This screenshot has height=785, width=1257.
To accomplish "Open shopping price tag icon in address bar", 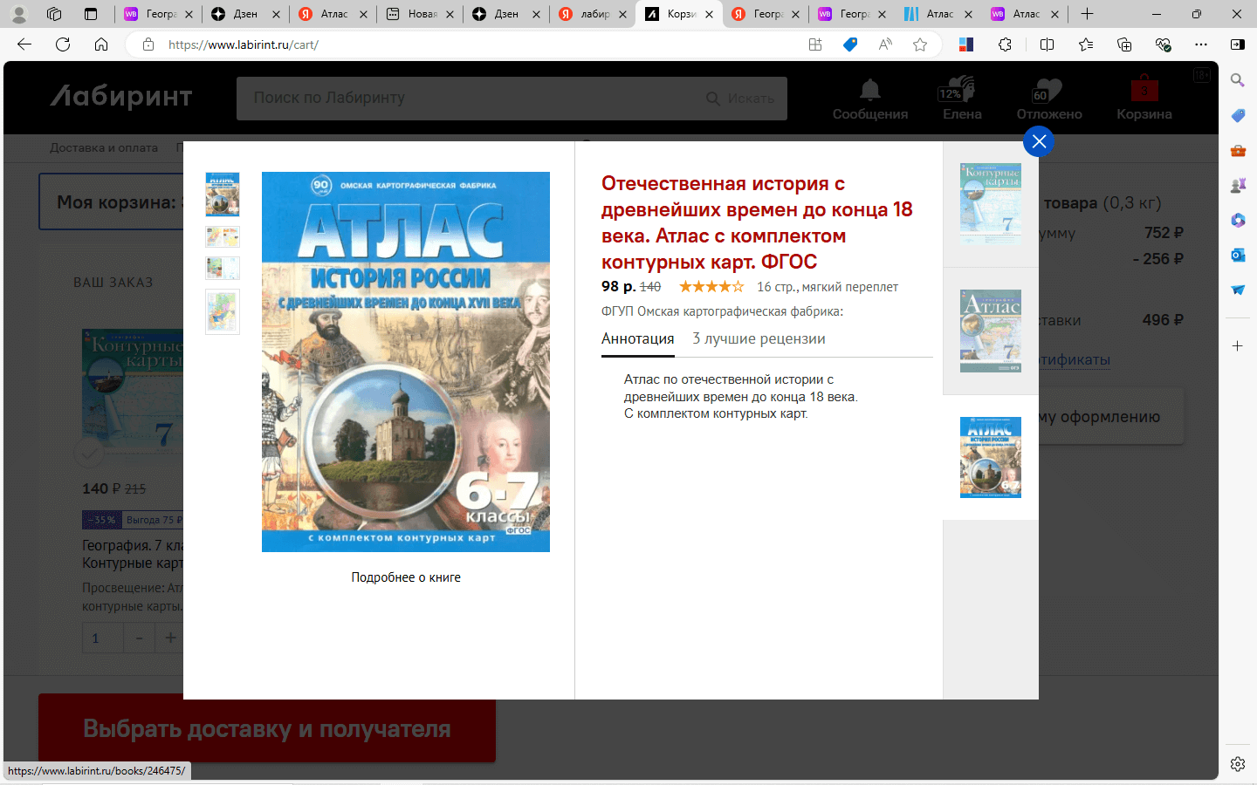I will (850, 44).
